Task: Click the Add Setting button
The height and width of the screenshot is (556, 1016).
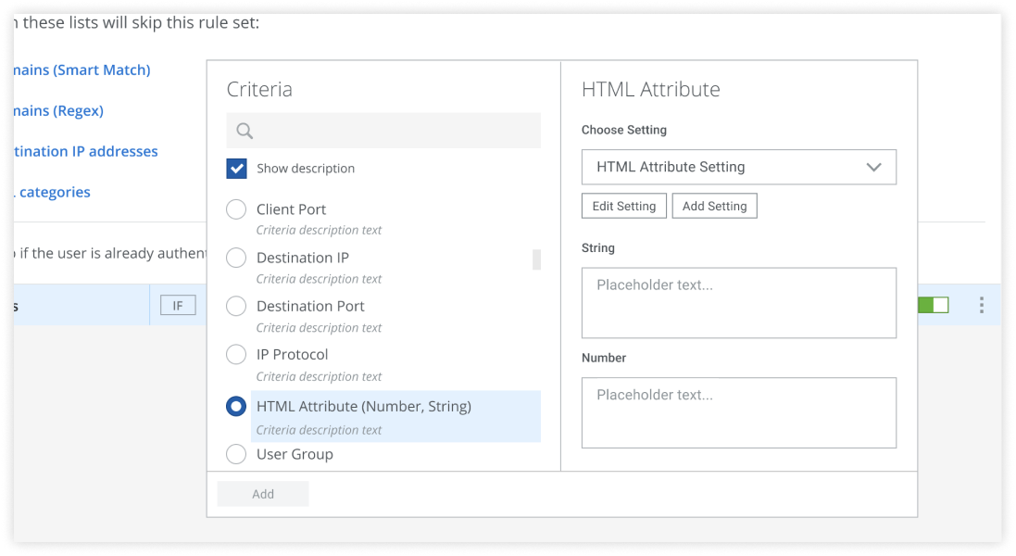Action: tap(714, 206)
